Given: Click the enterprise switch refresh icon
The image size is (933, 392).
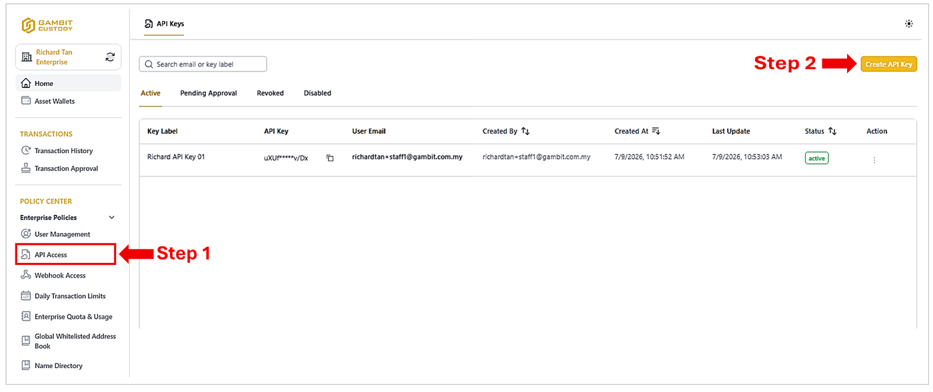Looking at the screenshot, I should 110,57.
